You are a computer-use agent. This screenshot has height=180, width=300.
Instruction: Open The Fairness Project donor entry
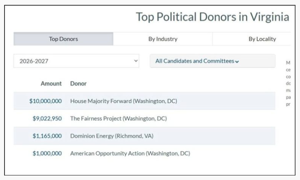pyautogui.click(x=118, y=118)
